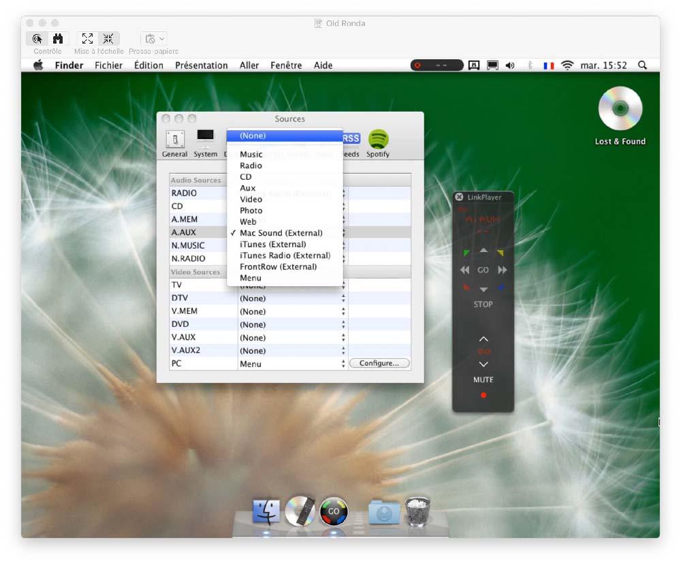Choose Photo in the source popup menu
The image size is (681, 564).
285,210
